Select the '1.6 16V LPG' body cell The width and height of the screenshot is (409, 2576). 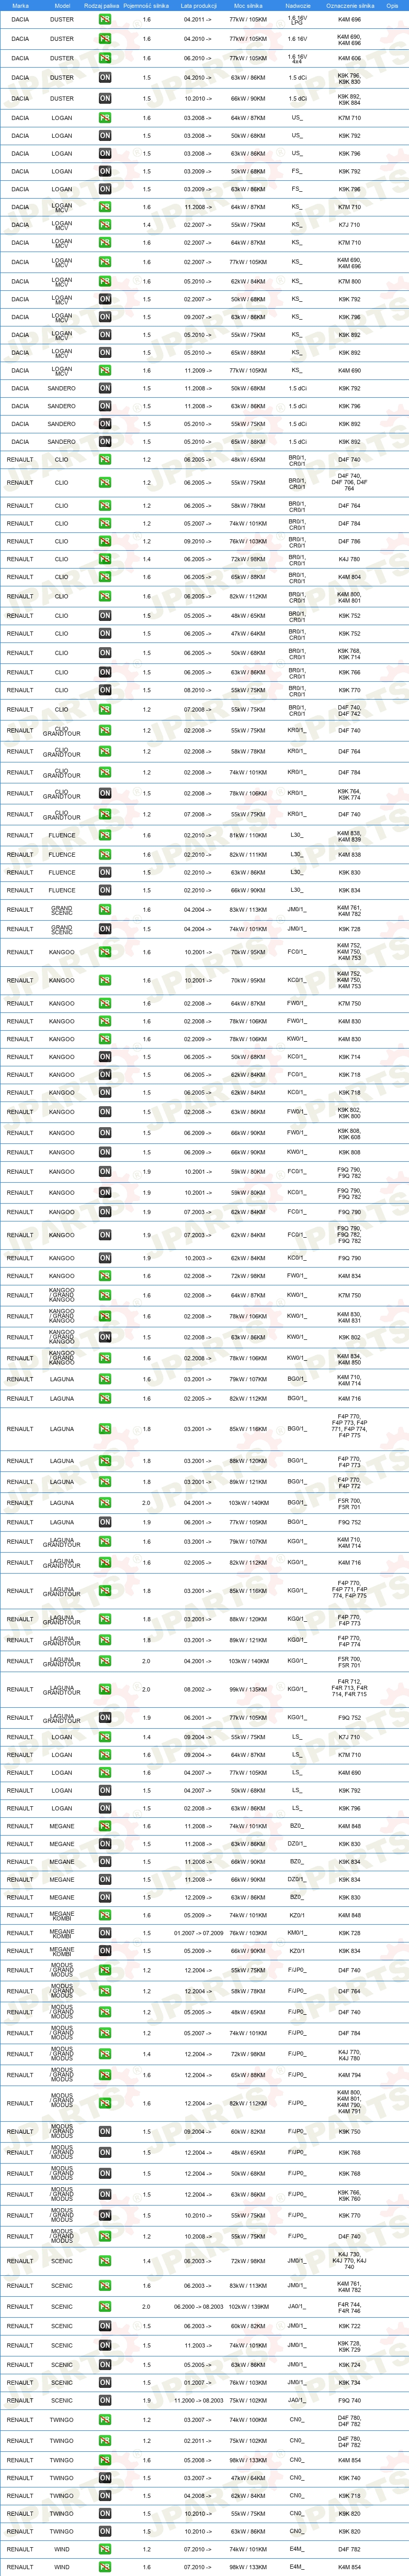(x=297, y=19)
